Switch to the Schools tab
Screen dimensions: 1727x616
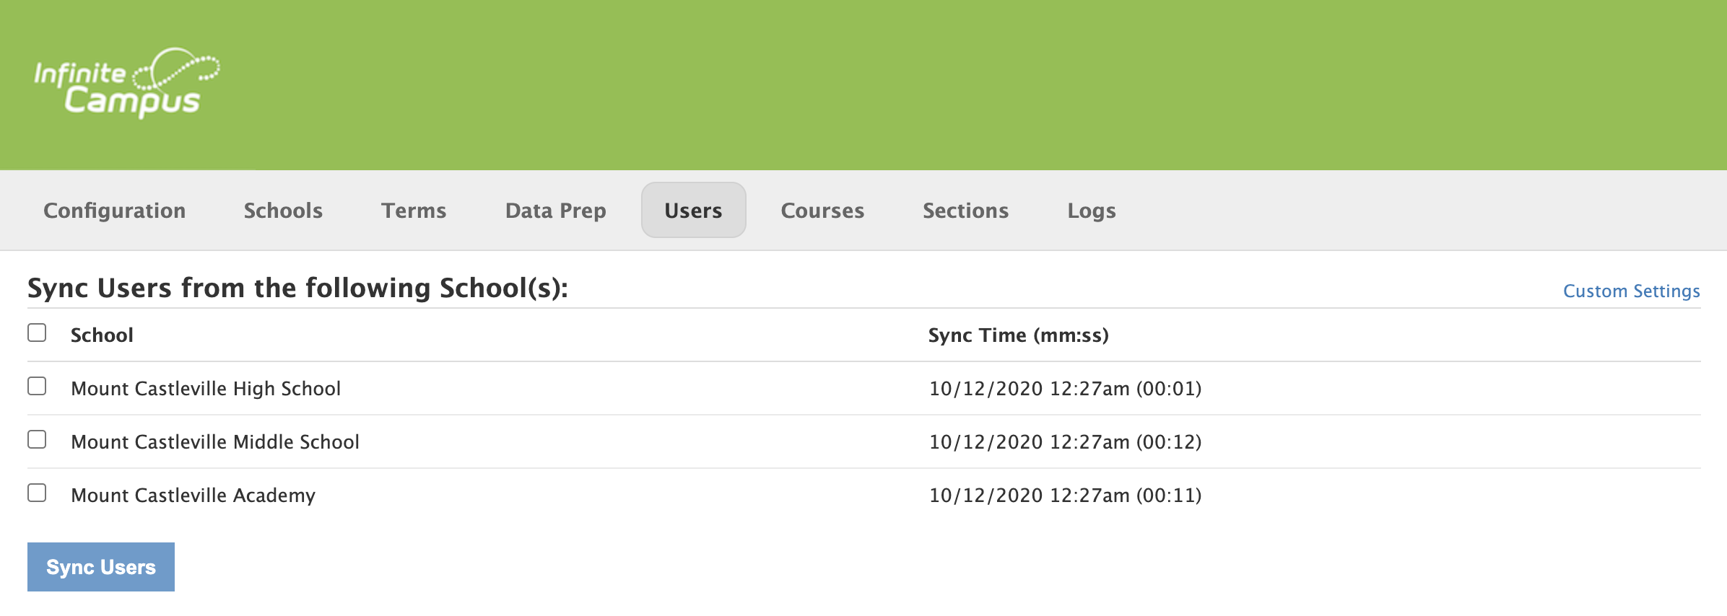[283, 211]
